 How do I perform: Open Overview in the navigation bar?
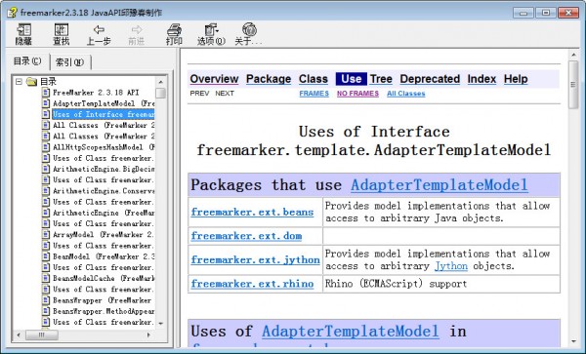coord(214,79)
